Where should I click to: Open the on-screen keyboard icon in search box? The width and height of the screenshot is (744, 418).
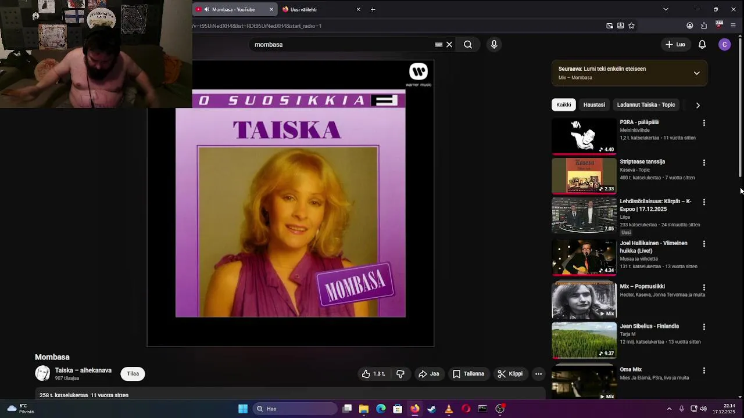click(439, 45)
